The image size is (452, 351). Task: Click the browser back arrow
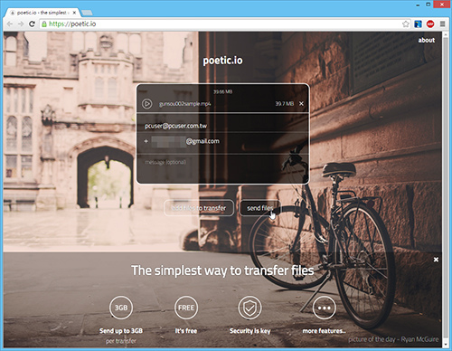pos(10,24)
